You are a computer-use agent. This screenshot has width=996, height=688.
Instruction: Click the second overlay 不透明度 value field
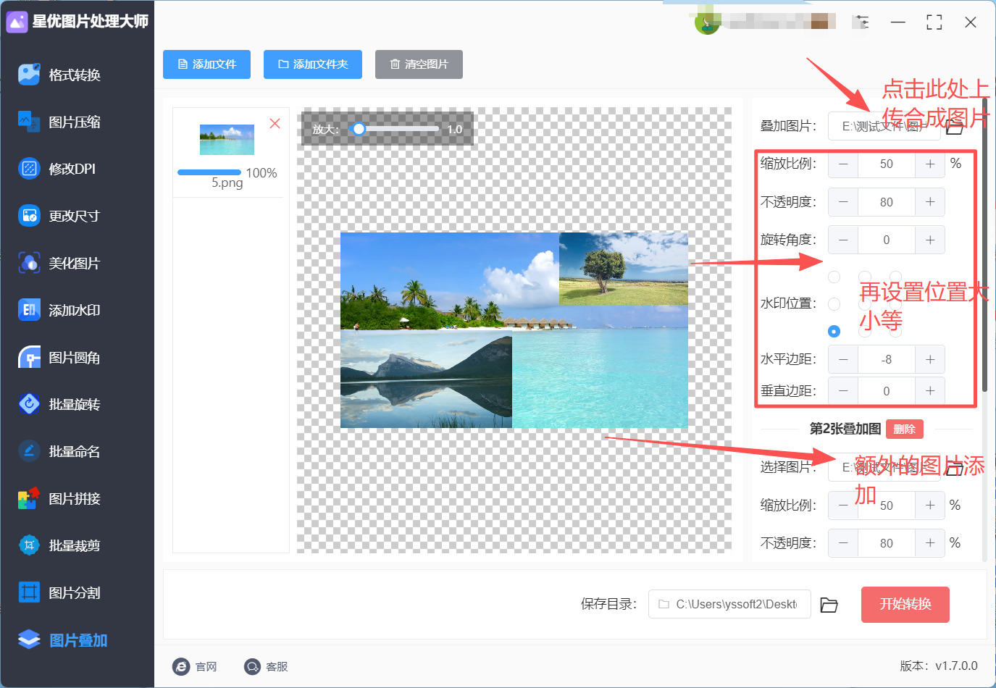pos(887,543)
